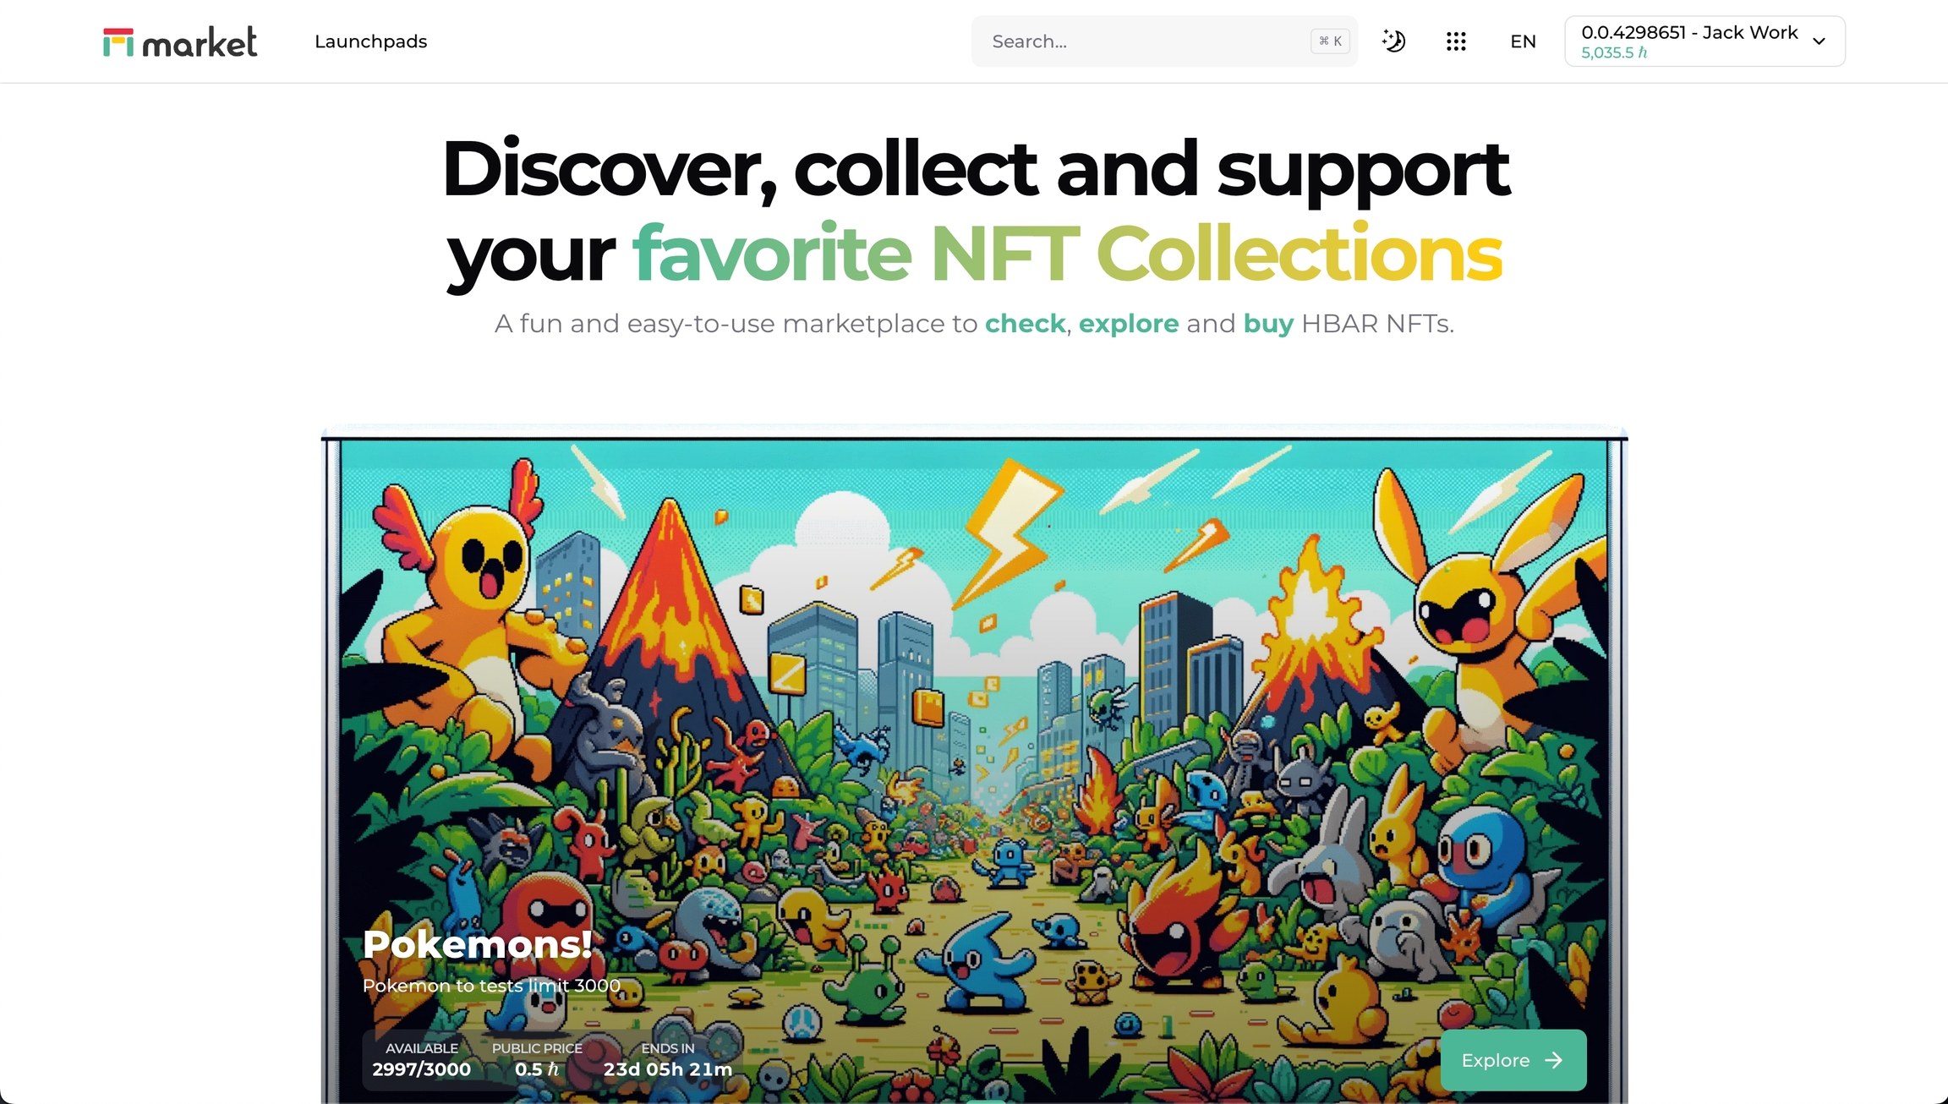Click the Ends In countdown timer
Viewport: 1948px width, 1104px height.
(x=668, y=1059)
